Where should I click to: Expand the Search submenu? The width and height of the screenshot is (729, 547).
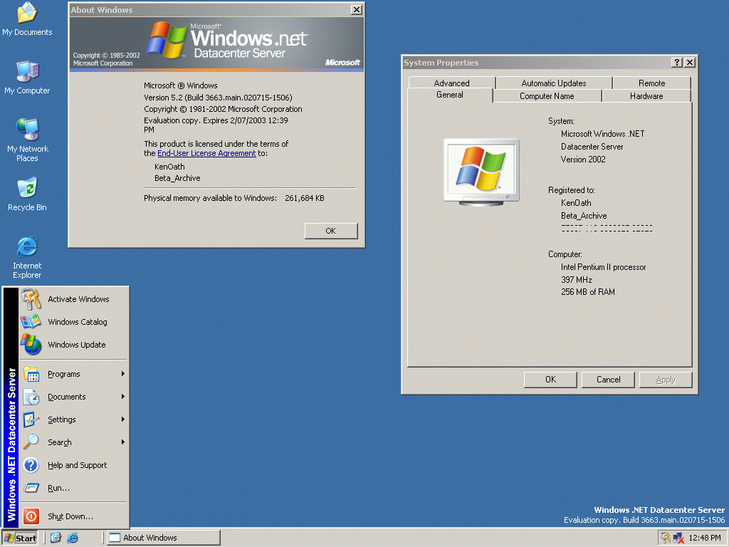[x=60, y=442]
